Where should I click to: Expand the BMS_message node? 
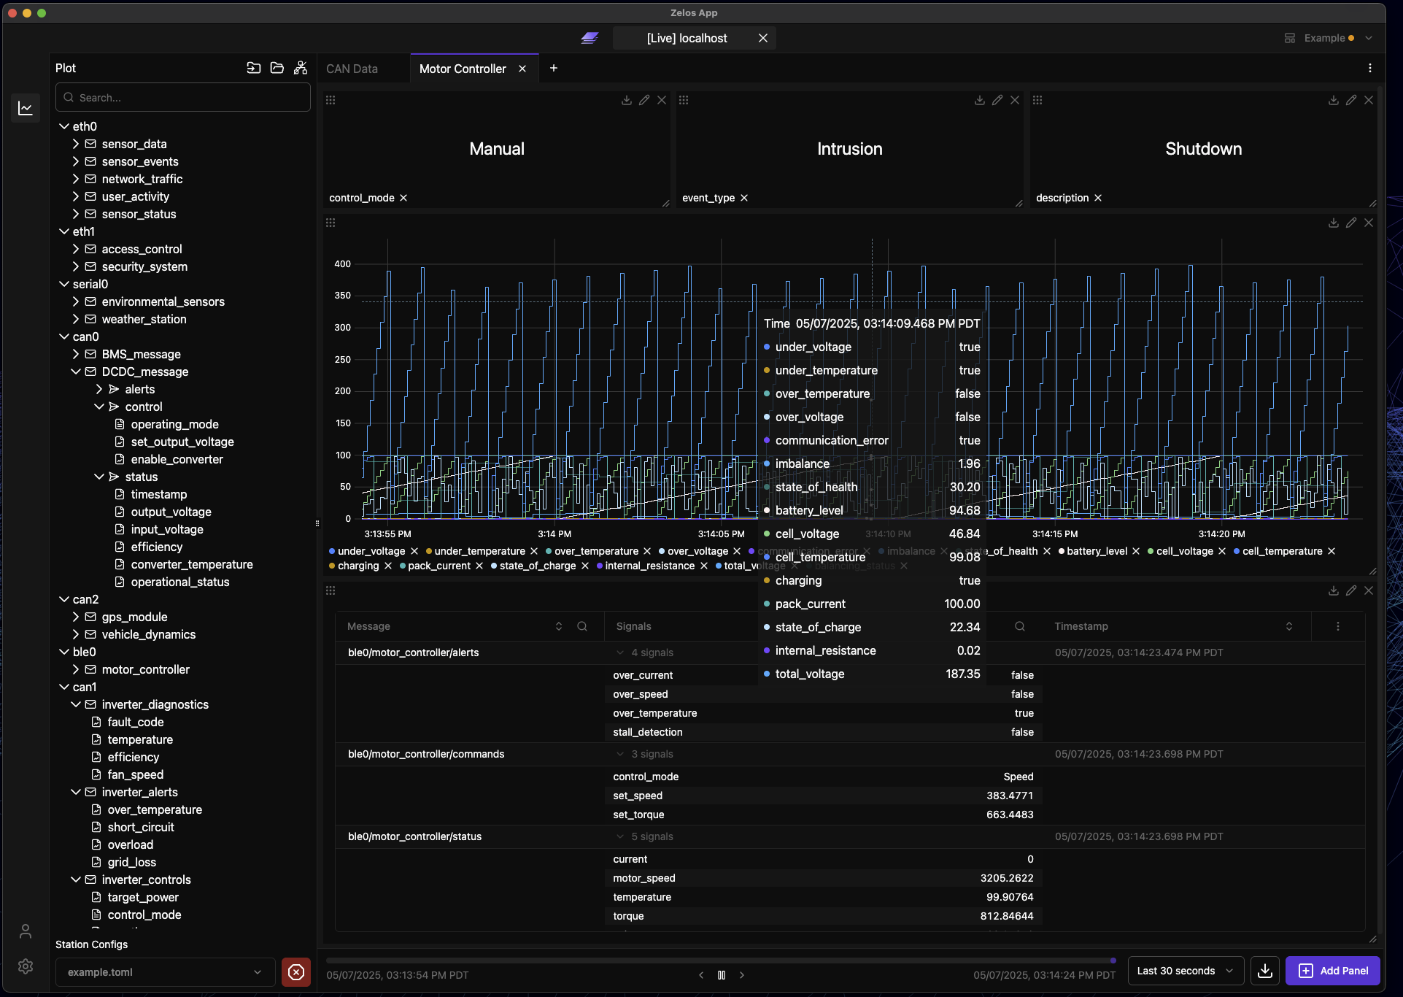[76, 354]
